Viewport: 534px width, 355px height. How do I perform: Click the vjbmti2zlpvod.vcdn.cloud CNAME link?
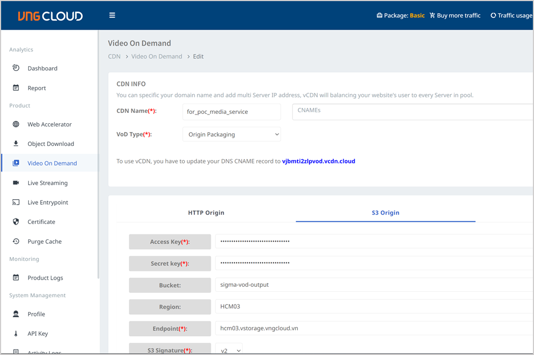pos(318,161)
